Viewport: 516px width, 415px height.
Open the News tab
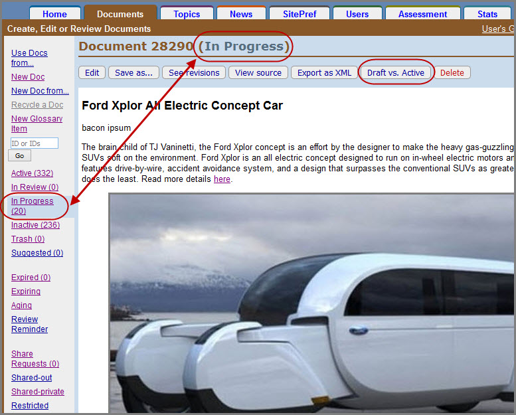[241, 14]
